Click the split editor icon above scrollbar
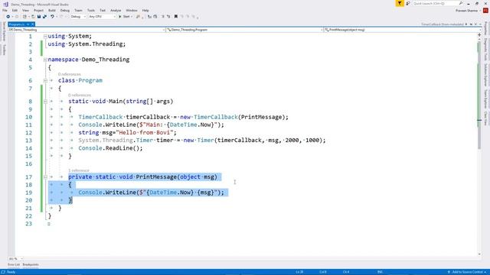 point(479,35)
